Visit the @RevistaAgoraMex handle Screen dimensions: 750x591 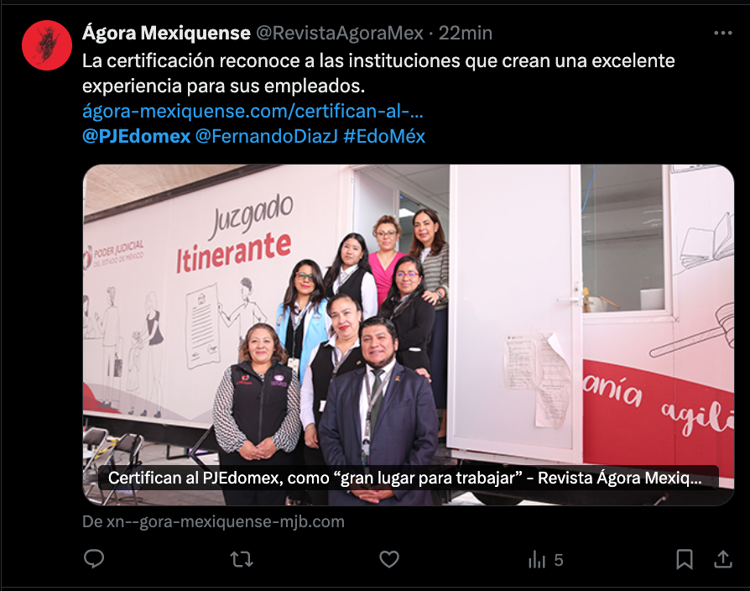[340, 33]
